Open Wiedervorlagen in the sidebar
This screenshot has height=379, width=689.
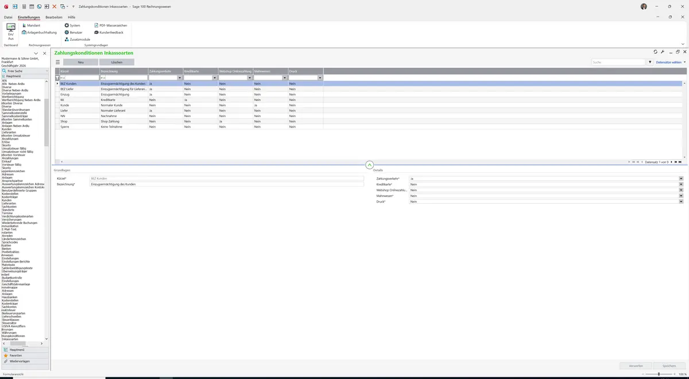25,361
